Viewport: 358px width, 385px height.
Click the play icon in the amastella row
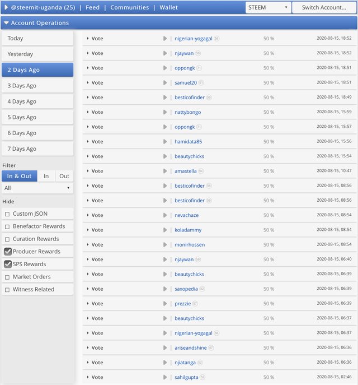pos(165,171)
